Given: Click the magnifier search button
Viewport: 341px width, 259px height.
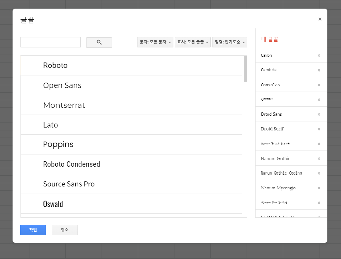Looking at the screenshot, I should pyautogui.click(x=99, y=42).
